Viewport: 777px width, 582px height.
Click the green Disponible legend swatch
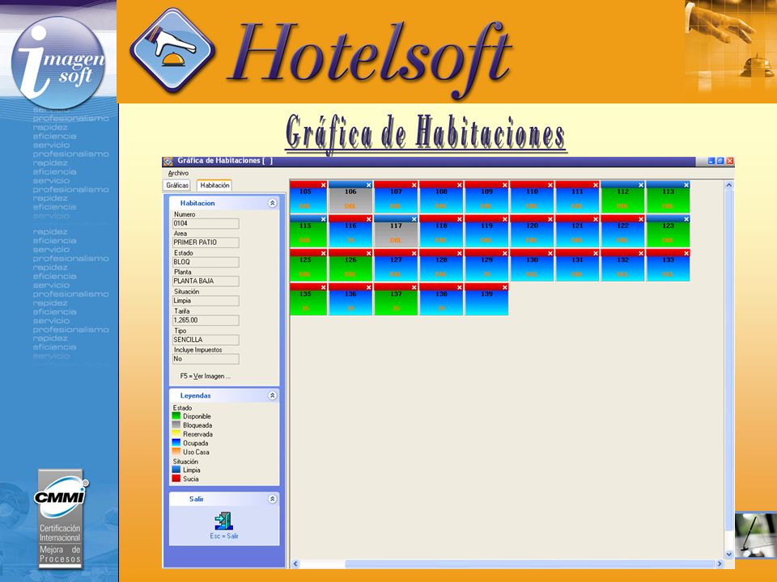176,416
